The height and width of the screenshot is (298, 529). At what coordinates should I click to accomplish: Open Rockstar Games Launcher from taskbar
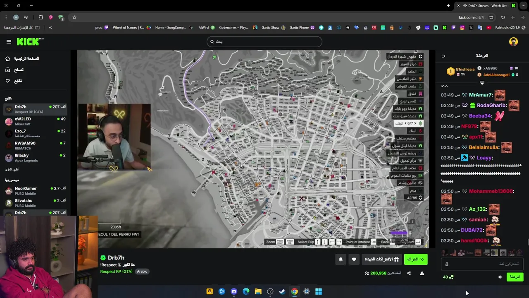coord(210,291)
